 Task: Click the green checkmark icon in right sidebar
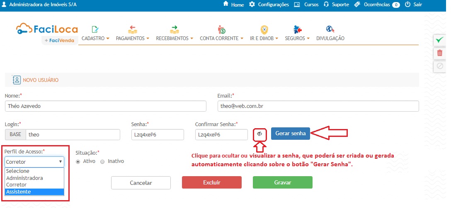pos(439,40)
